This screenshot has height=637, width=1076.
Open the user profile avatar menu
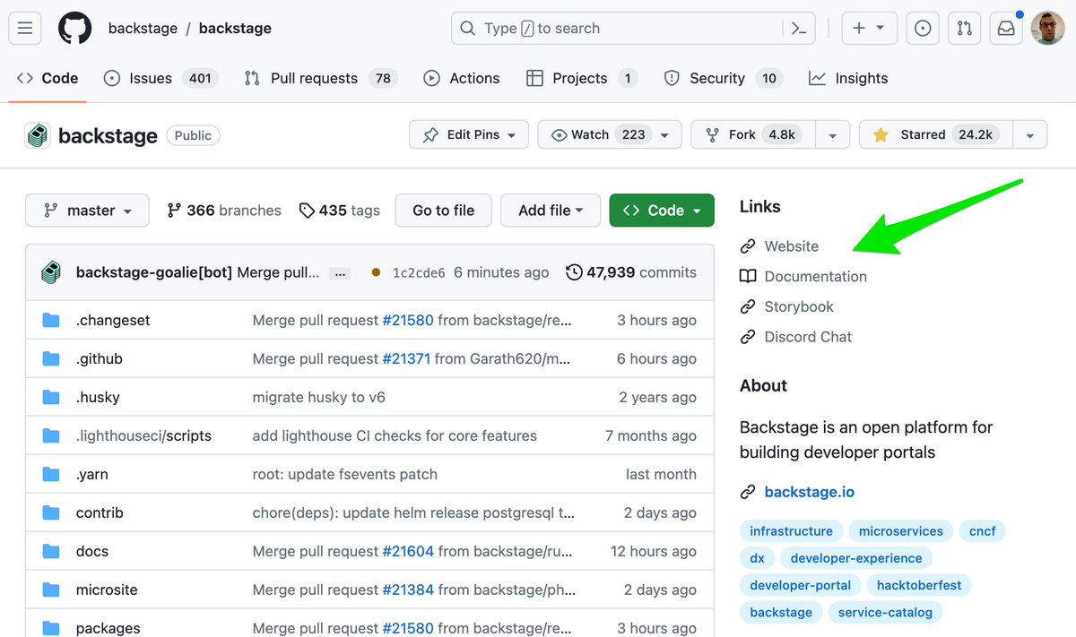tap(1048, 29)
